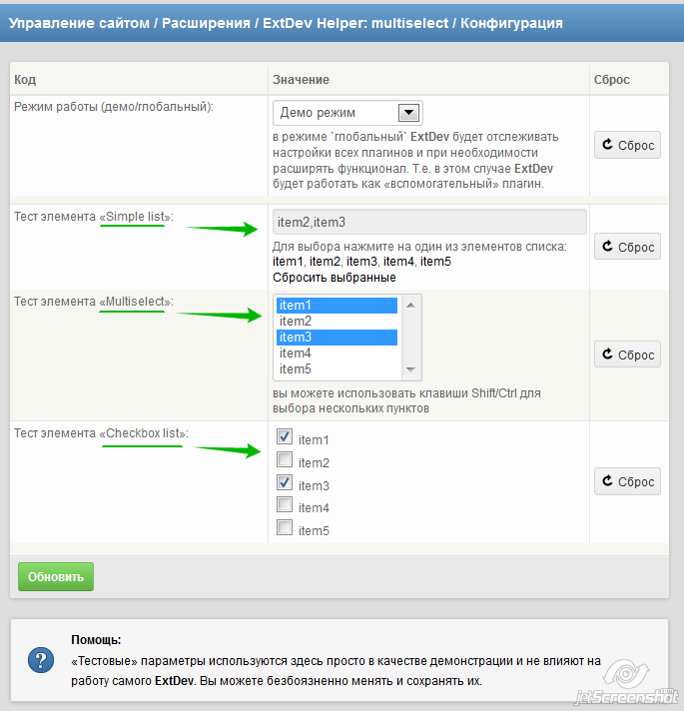The width and height of the screenshot is (684, 711).
Task: Choose item1 from the simple list options
Action: point(288,262)
